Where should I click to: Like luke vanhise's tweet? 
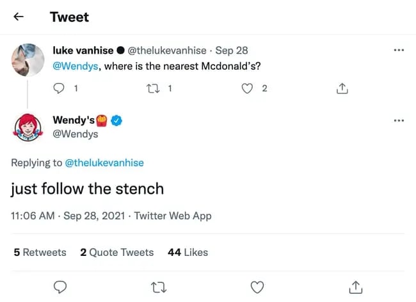point(247,89)
